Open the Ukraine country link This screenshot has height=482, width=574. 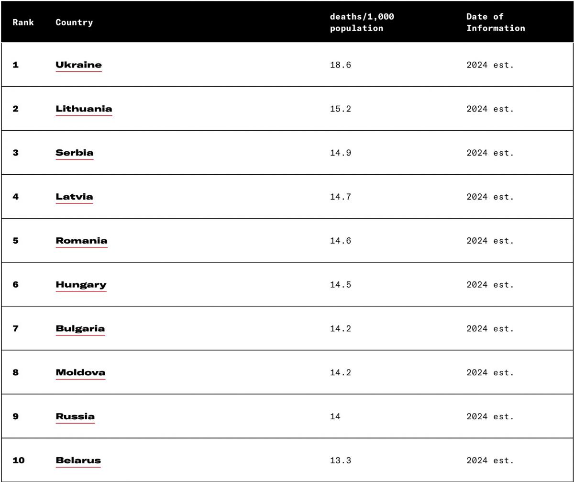tap(78, 65)
